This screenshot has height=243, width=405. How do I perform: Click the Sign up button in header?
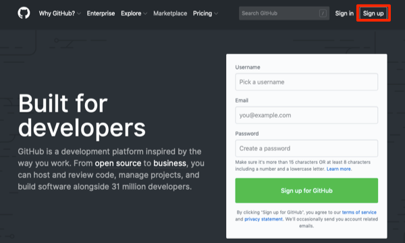[x=373, y=13]
